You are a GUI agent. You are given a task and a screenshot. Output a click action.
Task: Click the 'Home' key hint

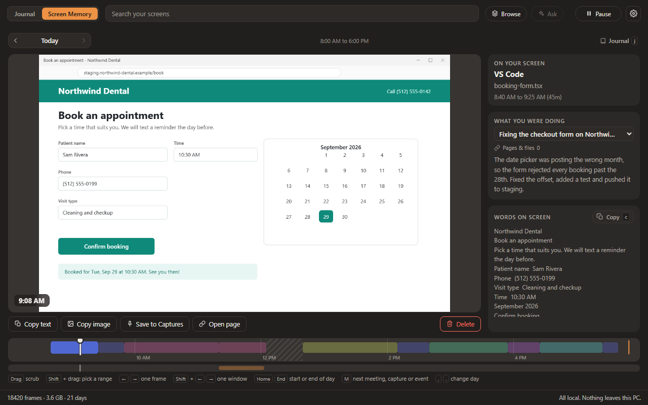point(263,379)
